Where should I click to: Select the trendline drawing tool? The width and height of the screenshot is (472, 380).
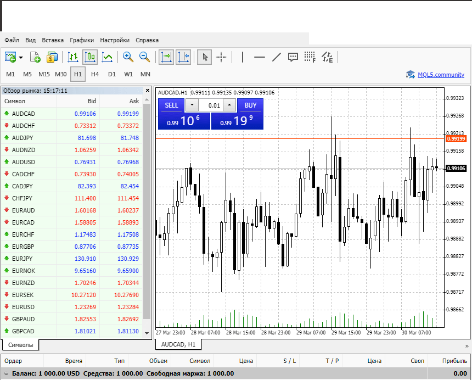(277, 57)
